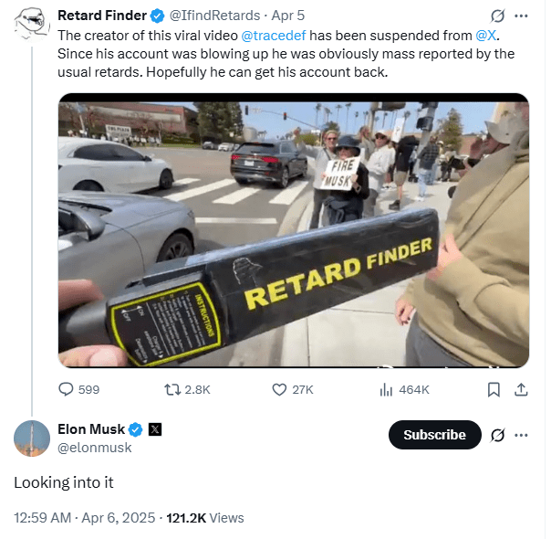The width and height of the screenshot is (551, 539).
Task: Click the X affiliation badge by Elon Musk
Action: coord(154,429)
